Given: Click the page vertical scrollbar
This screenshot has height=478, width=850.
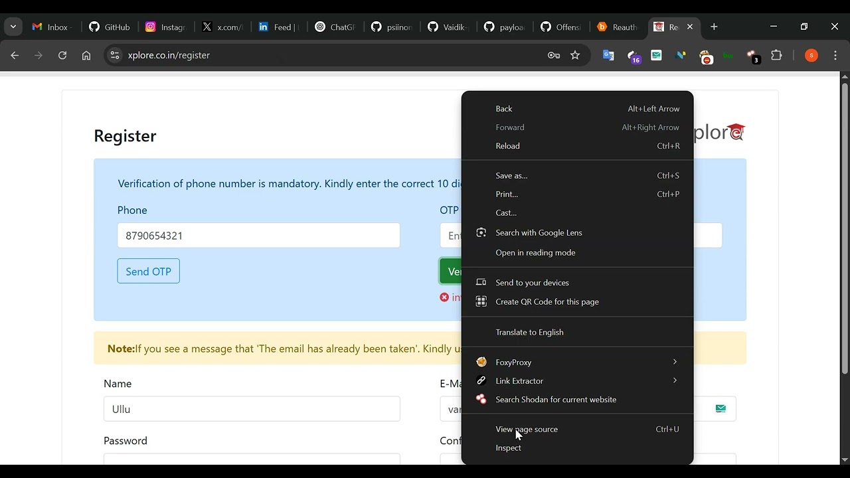Looking at the screenshot, I should tap(845, 228).
